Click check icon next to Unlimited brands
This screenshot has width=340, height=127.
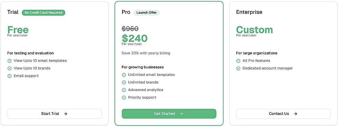124,82
